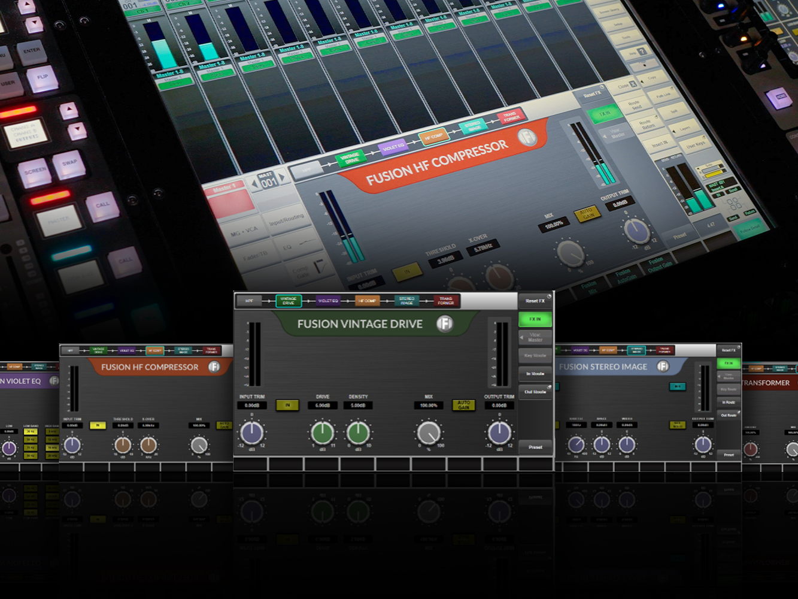The height and width of the screenshot is (599, 798).
Task: Open HF Comp block in the center panel chain
Action: tap(368, 301)
